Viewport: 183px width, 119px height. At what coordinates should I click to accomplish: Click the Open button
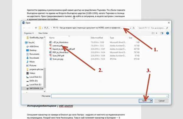tap(145, 101)
